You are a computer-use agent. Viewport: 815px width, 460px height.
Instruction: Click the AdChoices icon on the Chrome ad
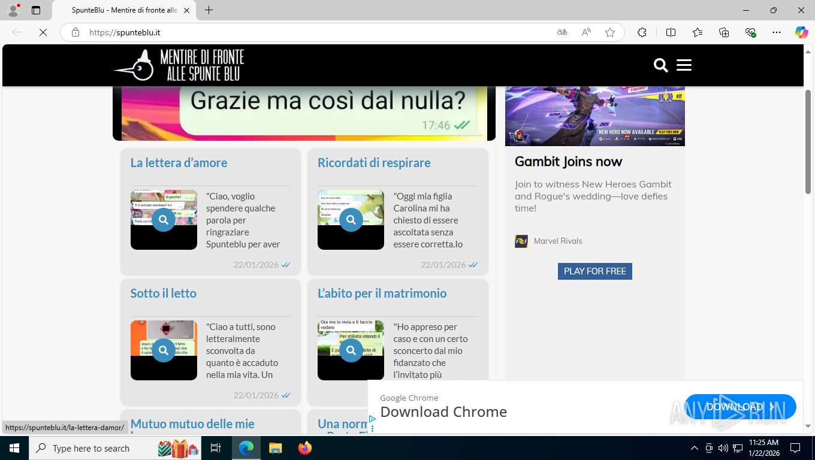372,419
